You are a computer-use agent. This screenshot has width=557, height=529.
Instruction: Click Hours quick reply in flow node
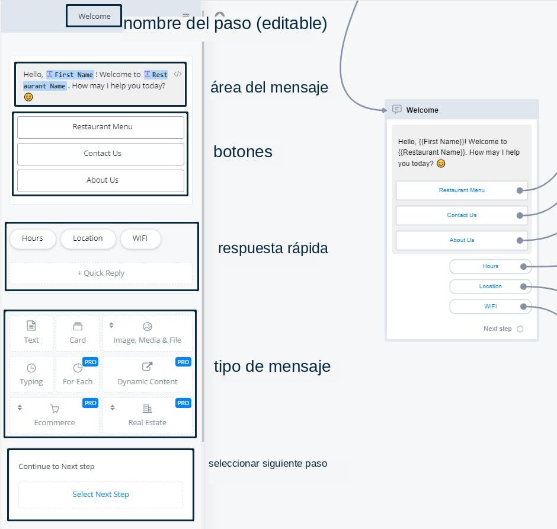point(490,266)
